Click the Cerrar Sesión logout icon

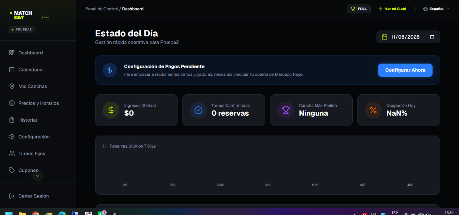pos(12,196)
